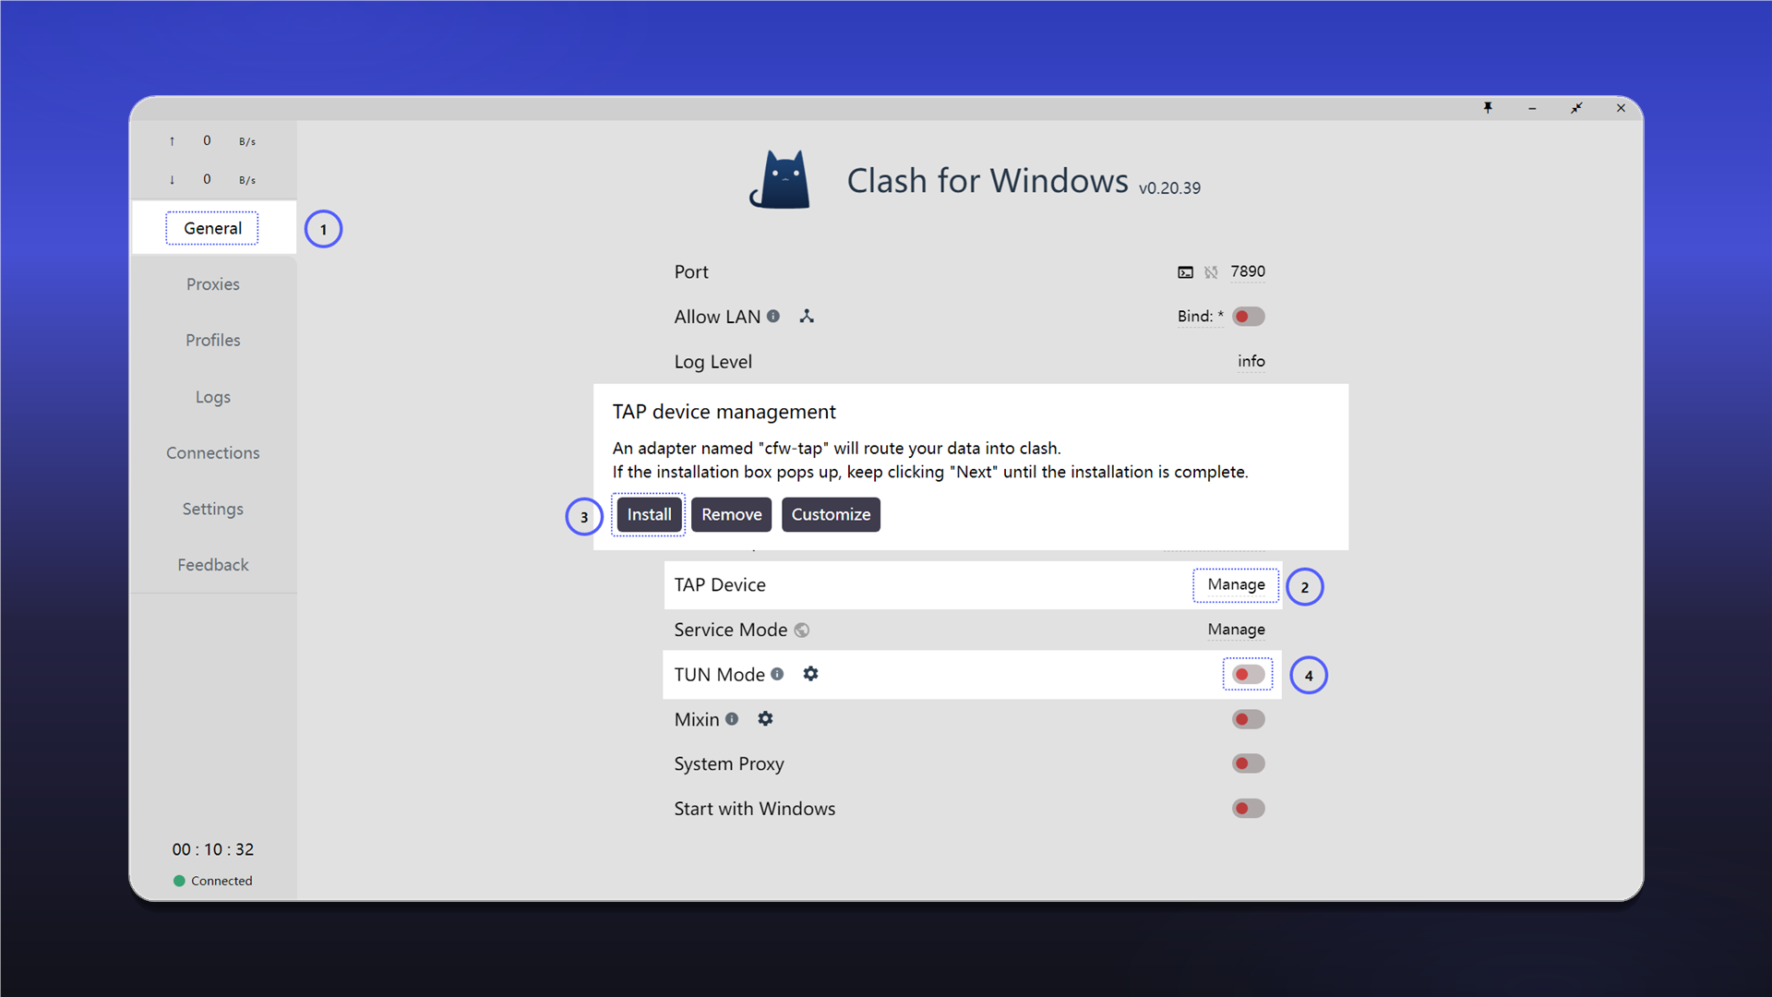Turn on System Proxy switch

coord(1248,763)
